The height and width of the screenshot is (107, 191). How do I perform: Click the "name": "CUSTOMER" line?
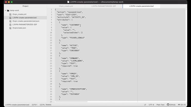[71, 25]
